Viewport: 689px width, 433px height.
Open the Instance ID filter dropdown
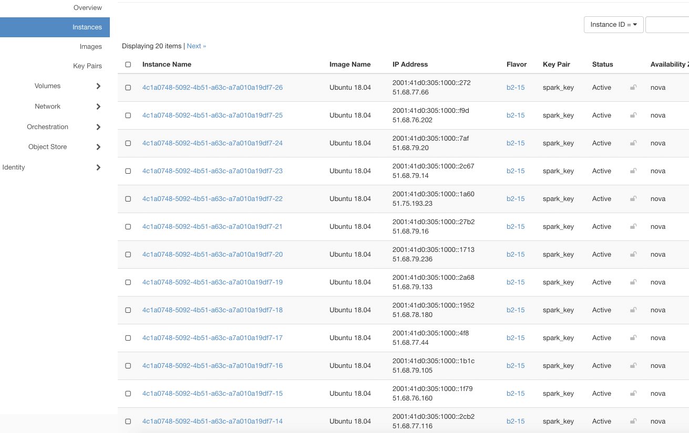coord(613,25)
